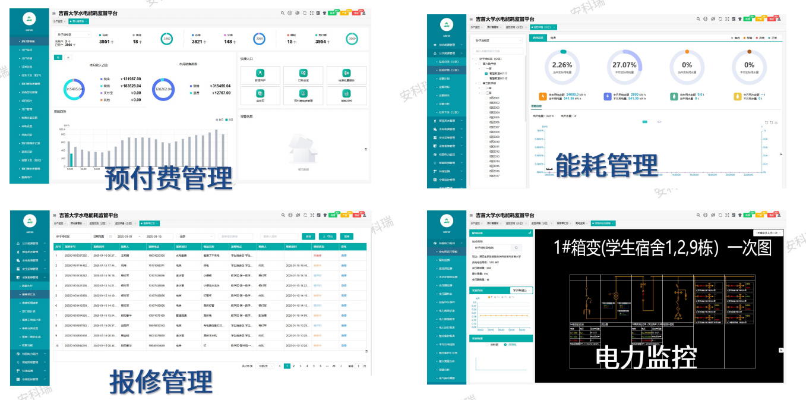Open the 全部 status dropdown in the repair filter bar
The image size is (806, 400).
click(x=195, y=236)
